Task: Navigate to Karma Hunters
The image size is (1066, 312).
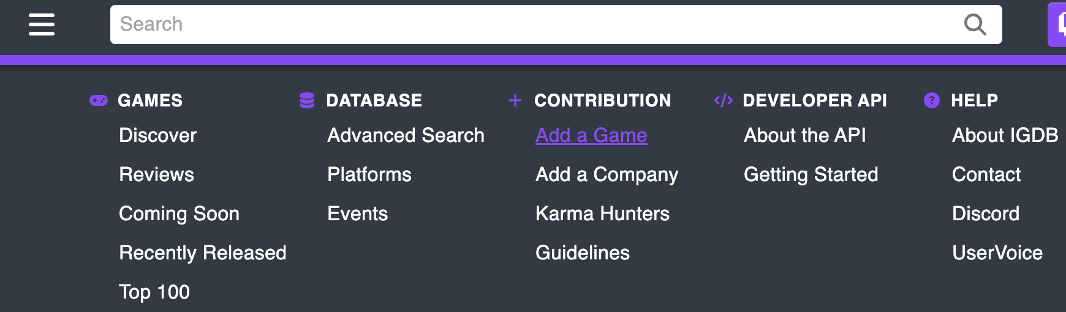Action: pyautogui.click(x=602, y=214)
